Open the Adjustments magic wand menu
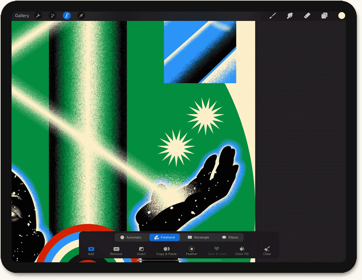This screenshot has width=362, height=280. (53, 16)
